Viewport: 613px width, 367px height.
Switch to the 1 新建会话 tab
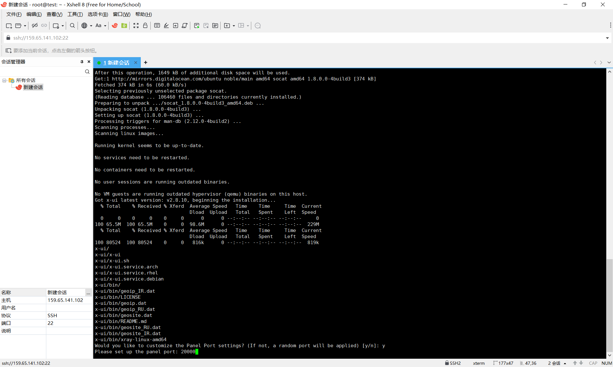pos(116,63)
